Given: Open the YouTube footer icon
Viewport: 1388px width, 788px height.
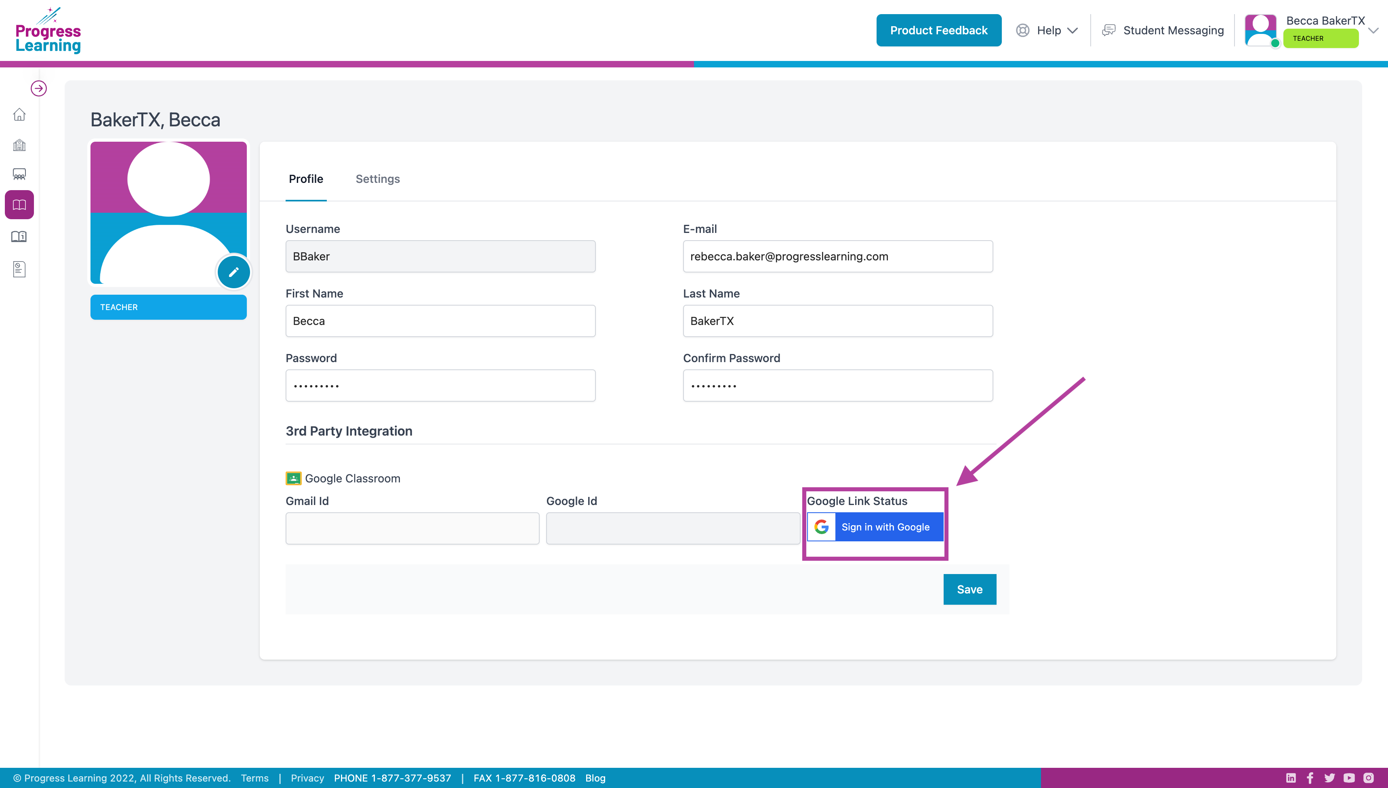Looking at the screenshot, I should 1349,778.
